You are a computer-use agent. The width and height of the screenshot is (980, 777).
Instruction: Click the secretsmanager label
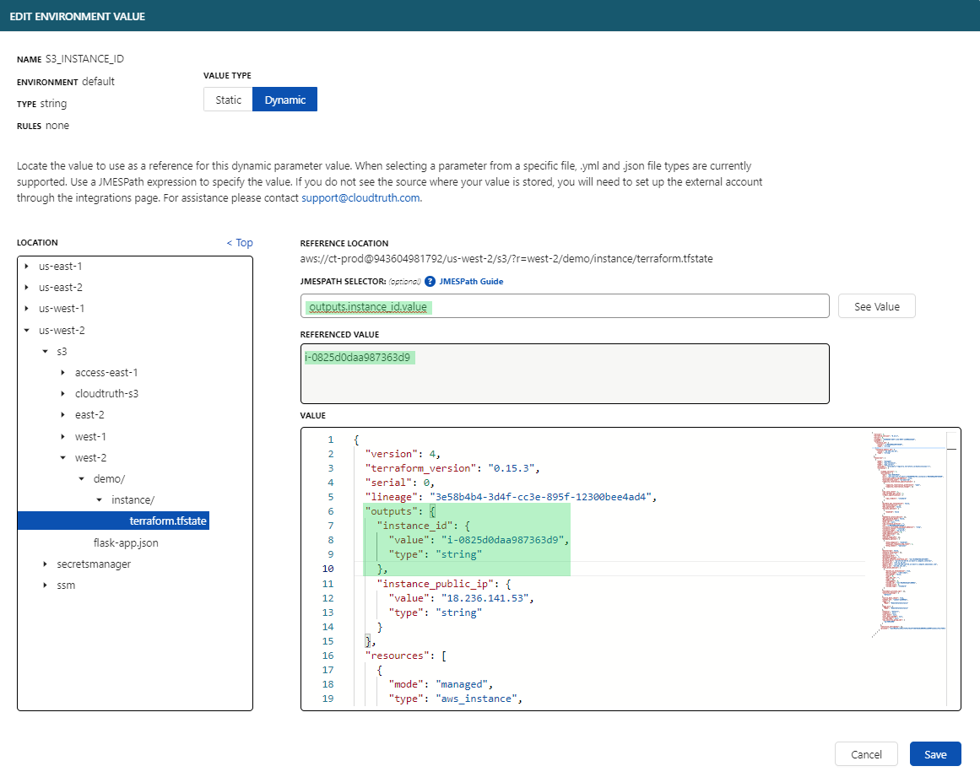coord(94,564)
